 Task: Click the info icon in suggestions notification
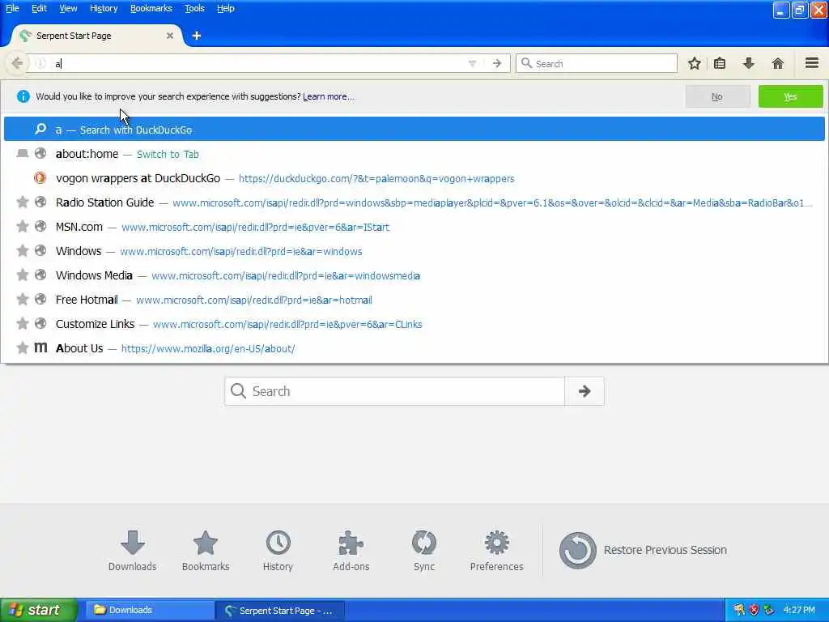point(23,96)
